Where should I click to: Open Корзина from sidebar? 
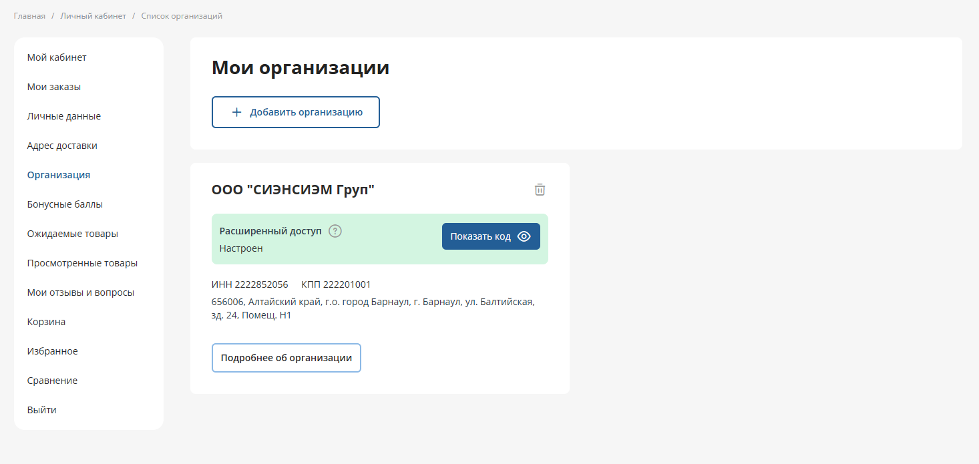(x=46, y=322)
